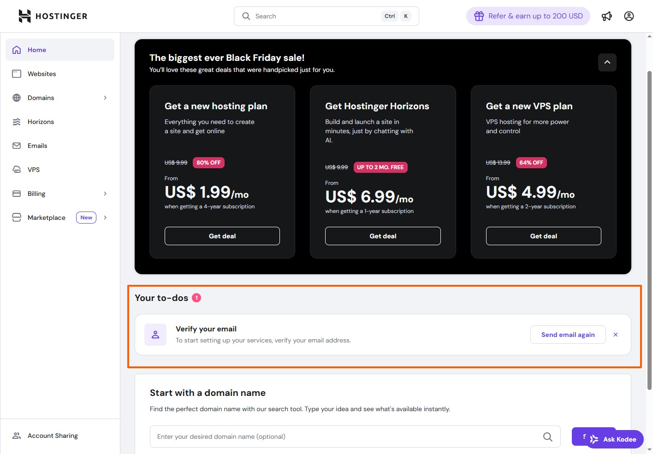The height and width of the screenshot is (454, 653).
Task: Click the magnifier icon in the domain search field
Action: click(547, 436)
